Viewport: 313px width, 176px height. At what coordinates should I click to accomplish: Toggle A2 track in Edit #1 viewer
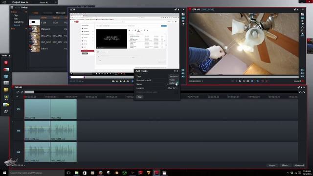coord(302,76)
